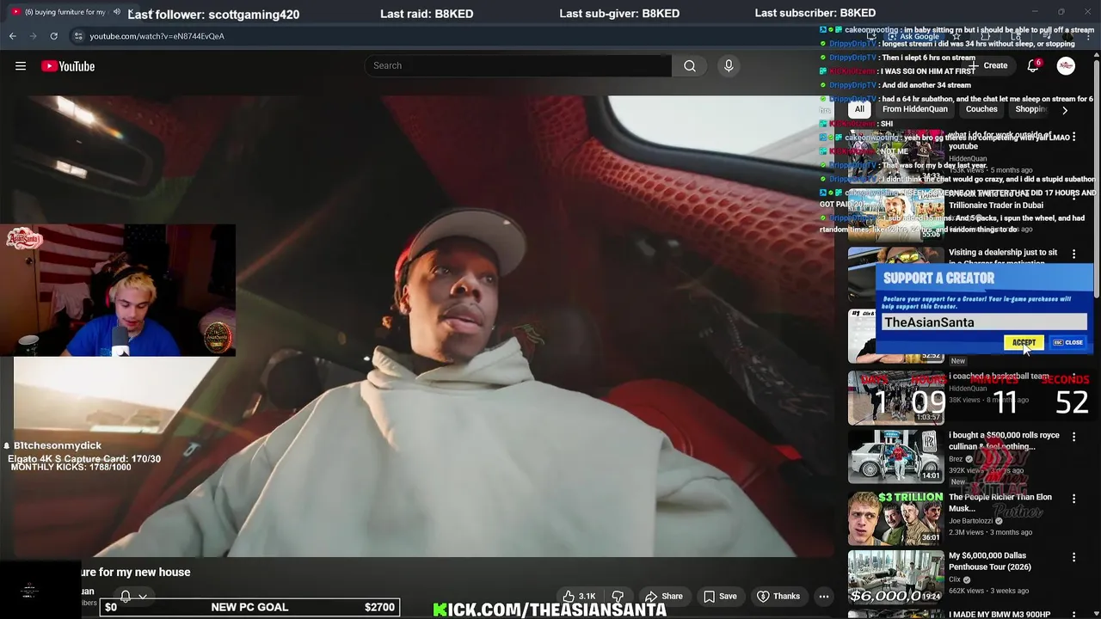Open options for Visiting a dealership video
The width and height of the screenshot is (1101, 619).
(x=1073, y=254)
